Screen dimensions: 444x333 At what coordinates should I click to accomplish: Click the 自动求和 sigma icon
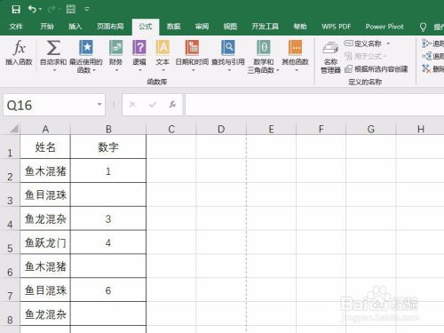coord(53,48)
